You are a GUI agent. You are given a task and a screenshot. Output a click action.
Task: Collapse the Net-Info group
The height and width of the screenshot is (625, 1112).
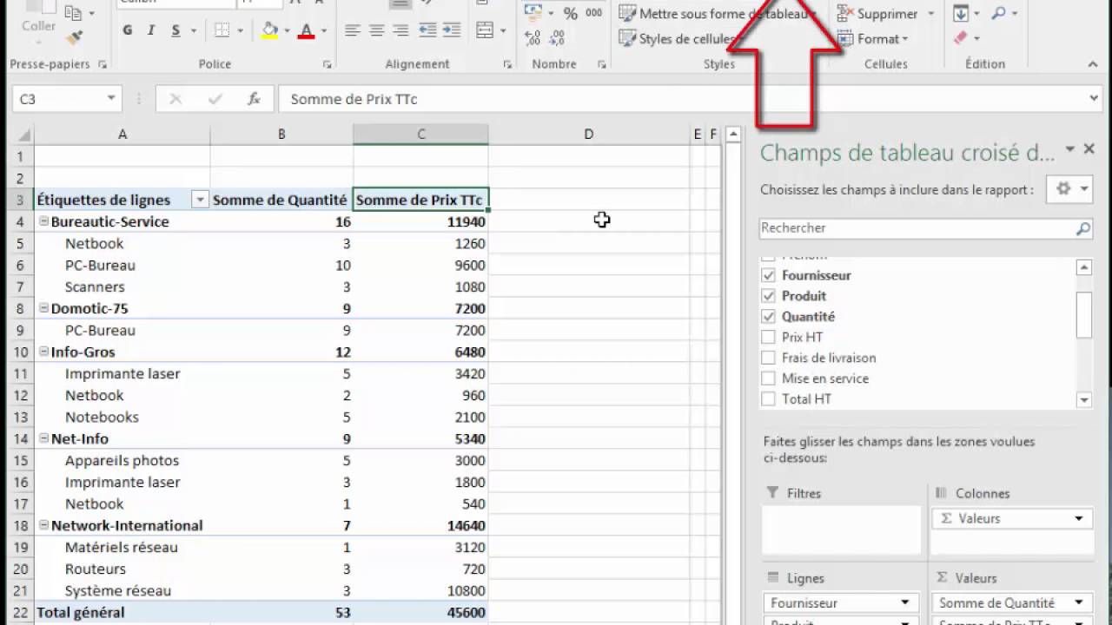(43, 438)
